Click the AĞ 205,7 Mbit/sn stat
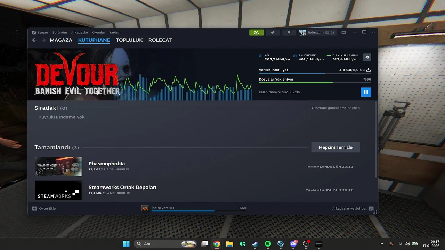This screenshot has width=445, height=250. tap(274, 57)
